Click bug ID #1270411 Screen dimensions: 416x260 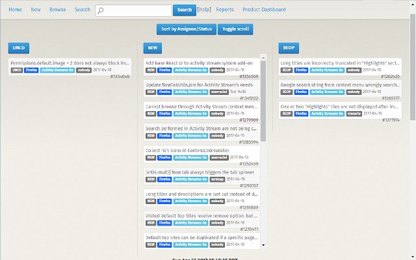pyautogui.click(x=249, y=229)
